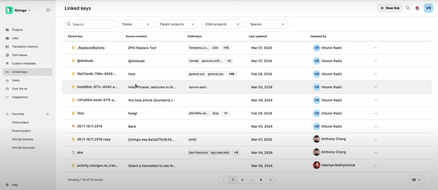
Task: Click the empty status circle beside aba
Action: [73, 153]
